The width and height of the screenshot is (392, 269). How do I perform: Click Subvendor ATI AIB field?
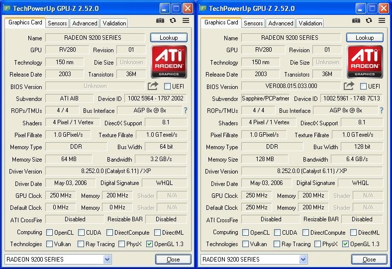[x=69, y=98]
